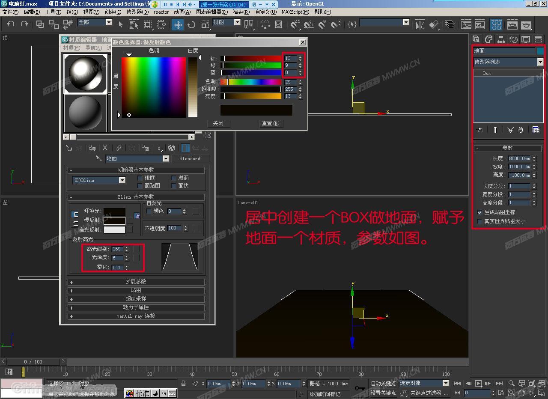Image resolution: width=548 pixels, height=399 pixels.
Task: Click Get Material icon in Material Editor
Action: (x=69, y=148)
